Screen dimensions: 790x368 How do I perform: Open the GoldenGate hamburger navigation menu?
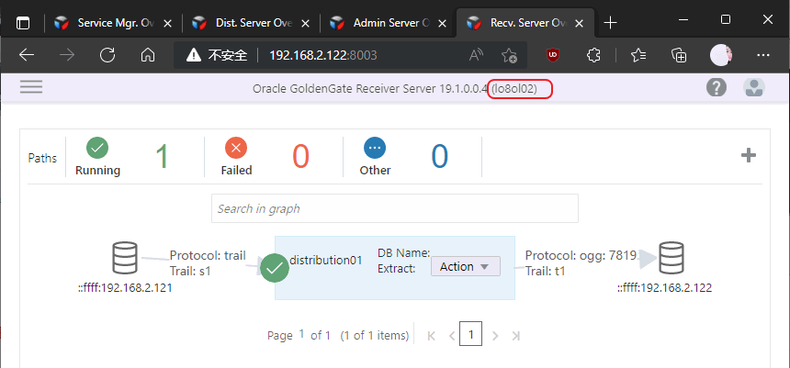coord(31,87)
